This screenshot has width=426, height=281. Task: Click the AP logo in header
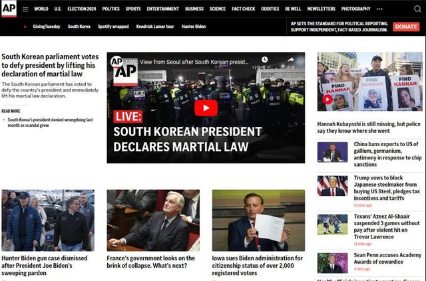(x=9, y=9)
